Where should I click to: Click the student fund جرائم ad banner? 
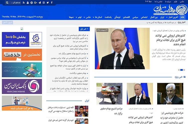[22, 39]
